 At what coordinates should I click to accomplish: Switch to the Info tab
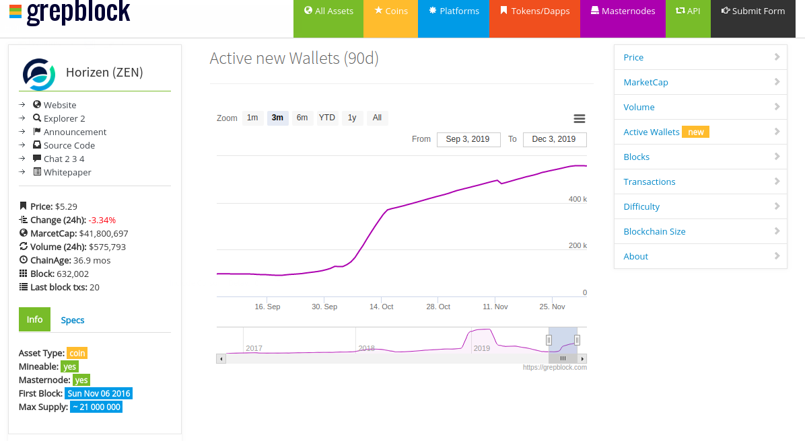tap(34, 319)
